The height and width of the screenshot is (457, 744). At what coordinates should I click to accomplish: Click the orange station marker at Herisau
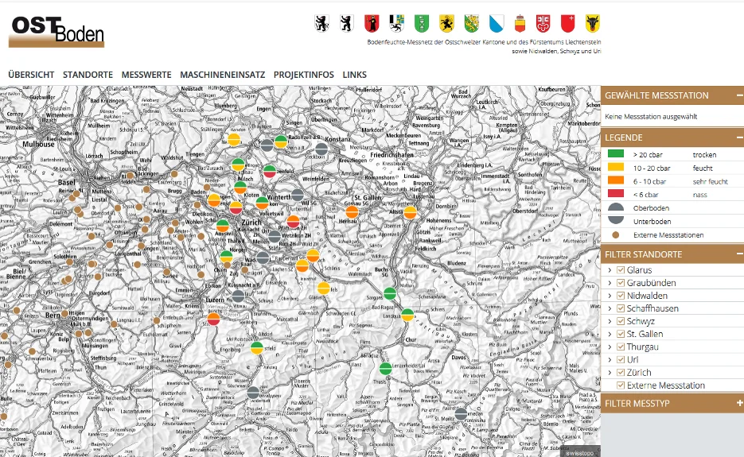tap(352, 212)
